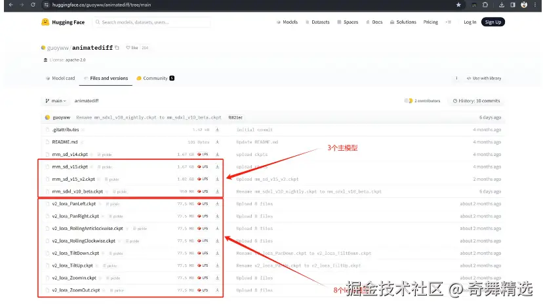Click LFS badge on mm_sd_v14.ckpt row
The image size is (543, 308).
(203, 155)
